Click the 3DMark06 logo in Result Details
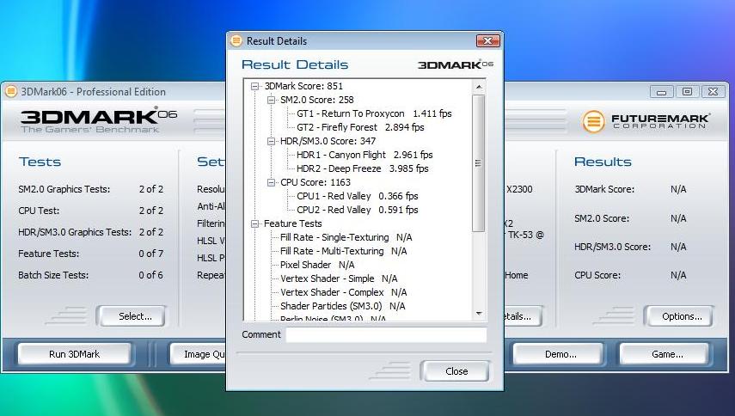Viewport: 735px width, 416px height. pos(455,64)
